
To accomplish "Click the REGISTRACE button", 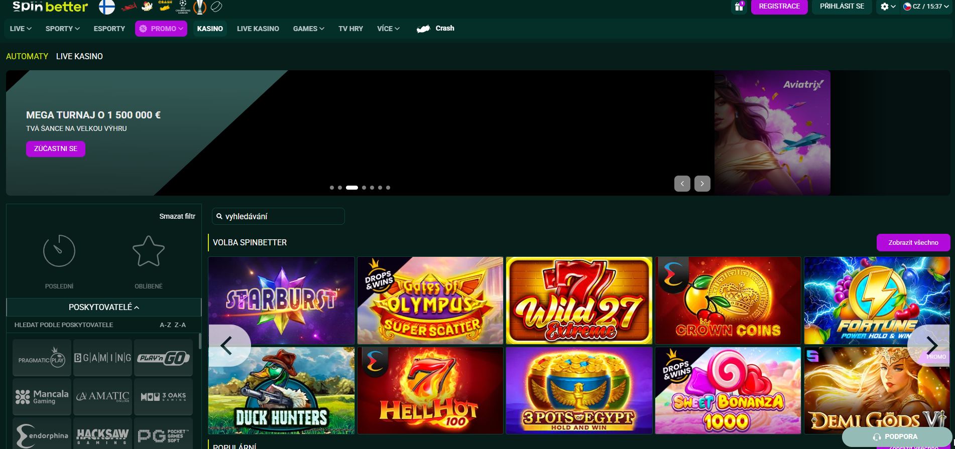I will pos(779,7).
